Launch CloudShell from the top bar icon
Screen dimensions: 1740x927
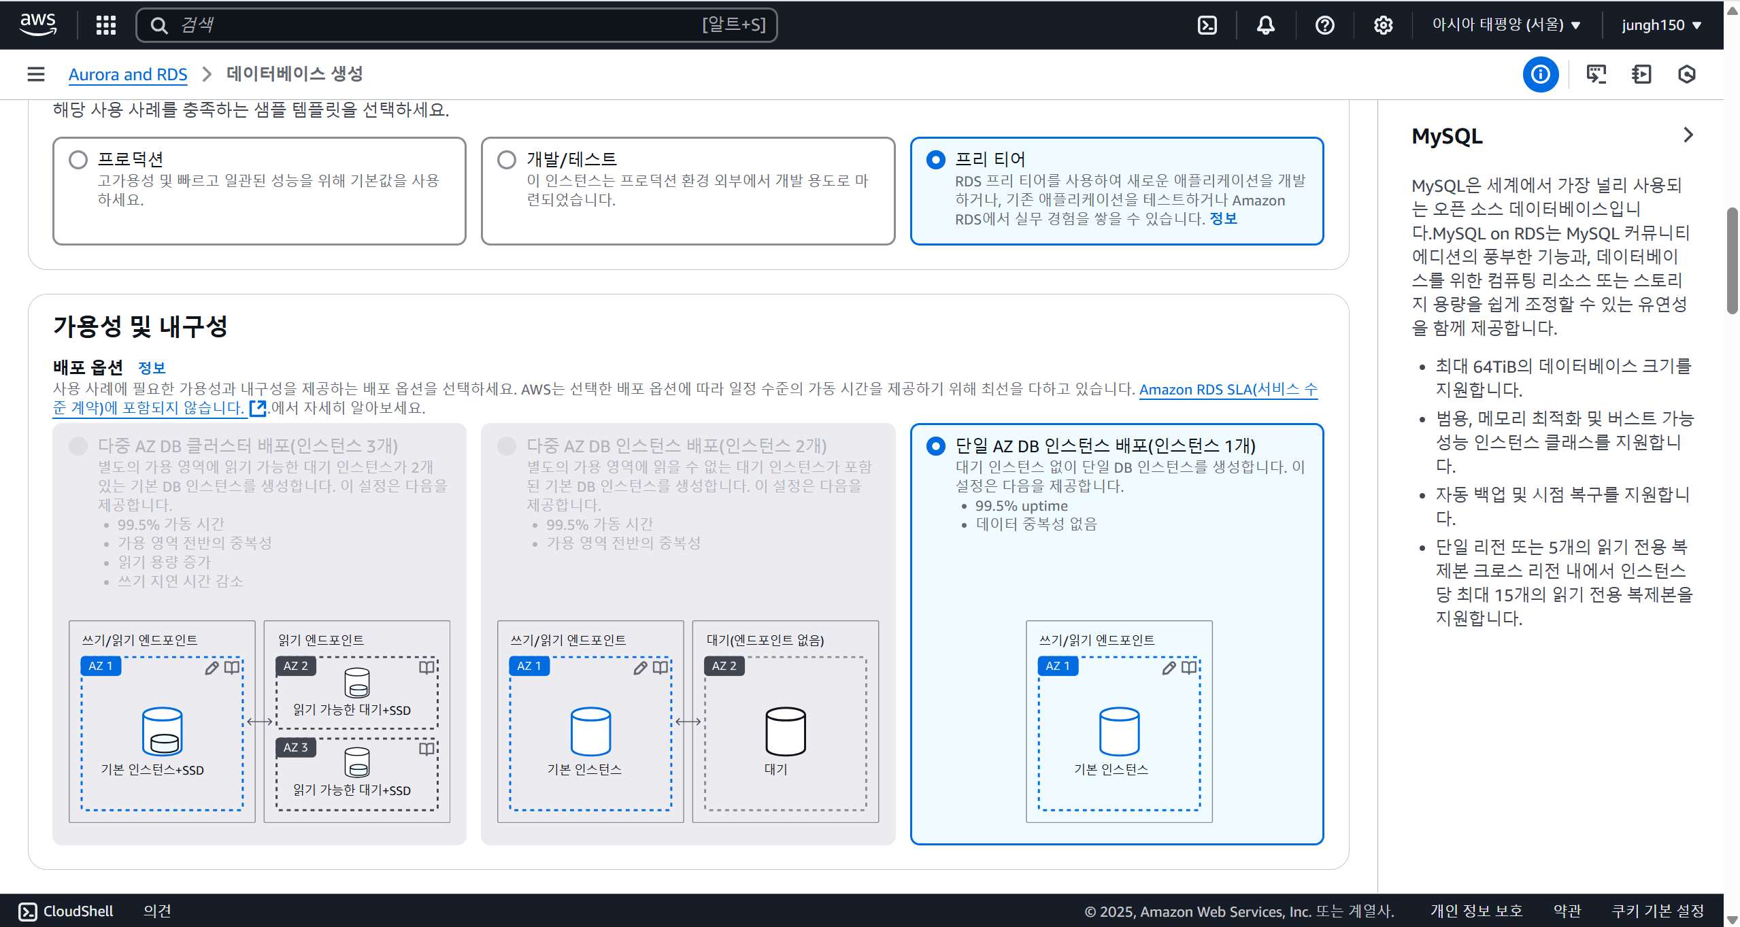point(1207,25)
